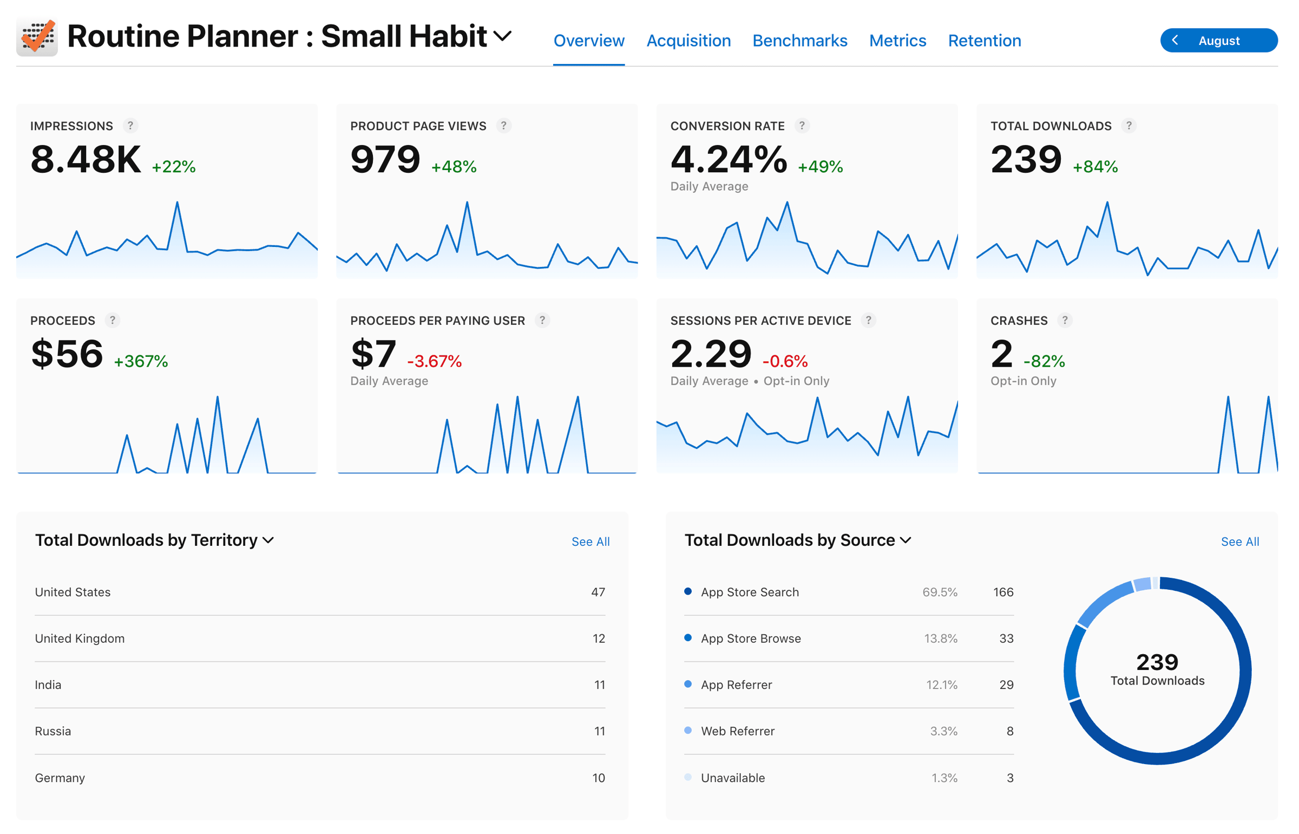Click help icon beside Product Page Views
This screenshot has height=834, width=1299.
click(x=503, y=126)
